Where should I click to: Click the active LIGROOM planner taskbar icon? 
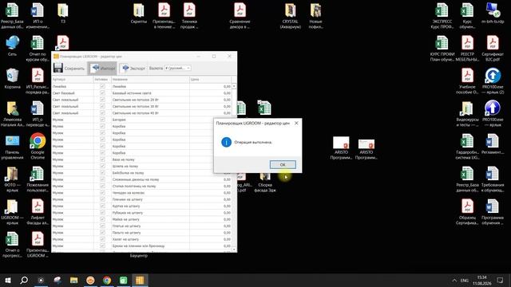tap(140, 280)
